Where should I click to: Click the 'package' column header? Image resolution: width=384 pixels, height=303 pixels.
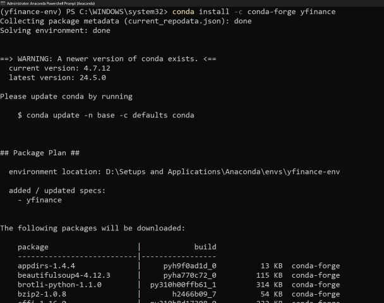[x=33, y=247]
